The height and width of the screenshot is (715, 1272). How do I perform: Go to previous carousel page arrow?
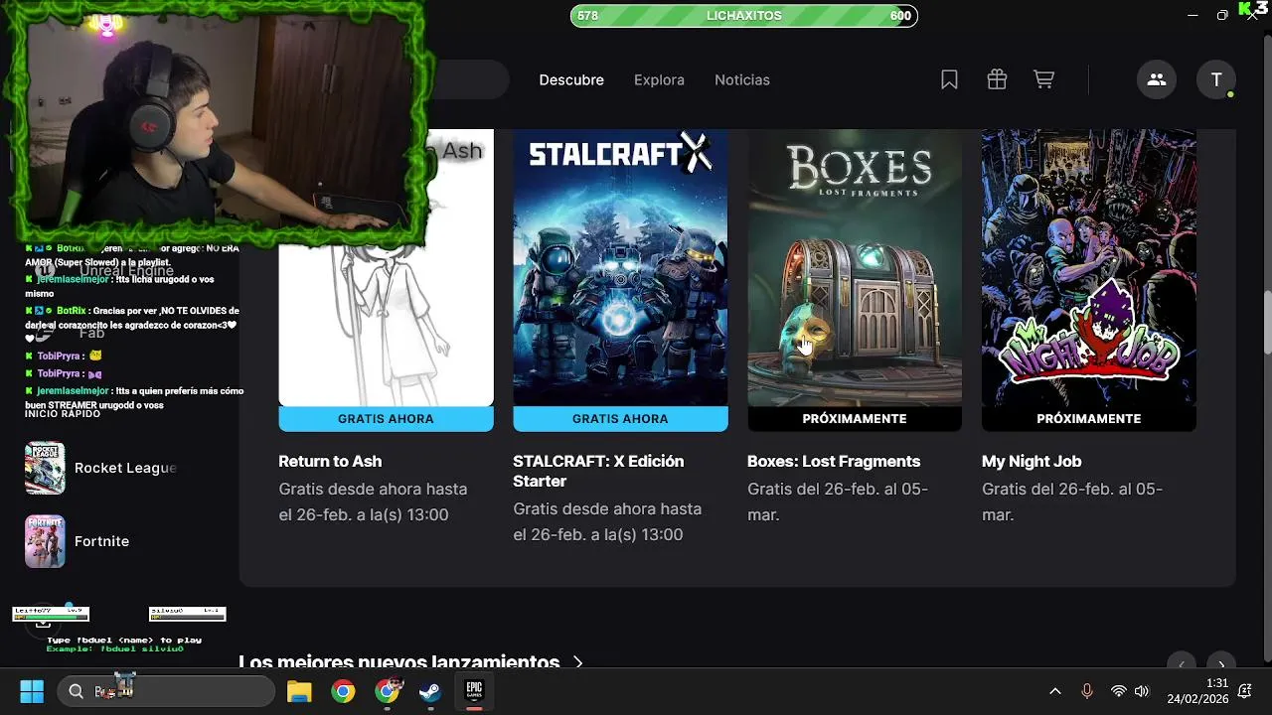tap(1181, 664)
